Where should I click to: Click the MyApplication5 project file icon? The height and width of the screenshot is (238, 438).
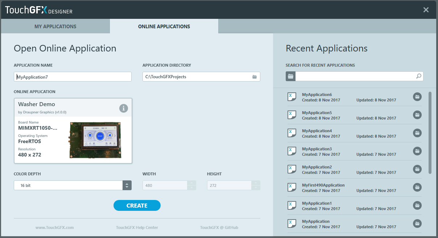point(292,115)
